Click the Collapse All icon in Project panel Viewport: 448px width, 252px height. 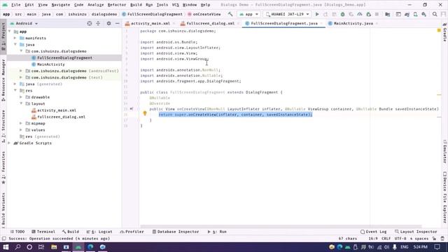[98, 23]
